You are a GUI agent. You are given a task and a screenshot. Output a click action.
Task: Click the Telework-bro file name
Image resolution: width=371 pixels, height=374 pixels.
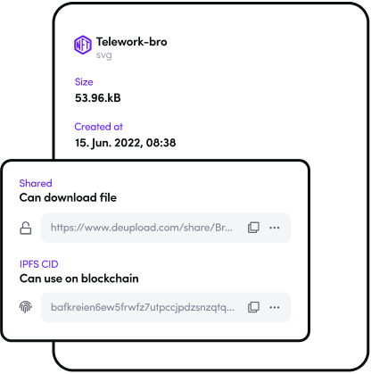pyautogui.click(x=131, y=42)
